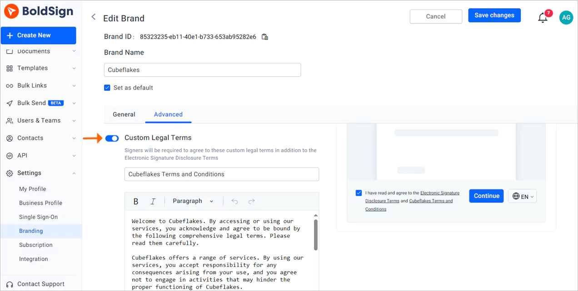Viewport: 578px width, 291px height.
Task: Click the editor scrollbar up arrow
Action: [316, 215]
